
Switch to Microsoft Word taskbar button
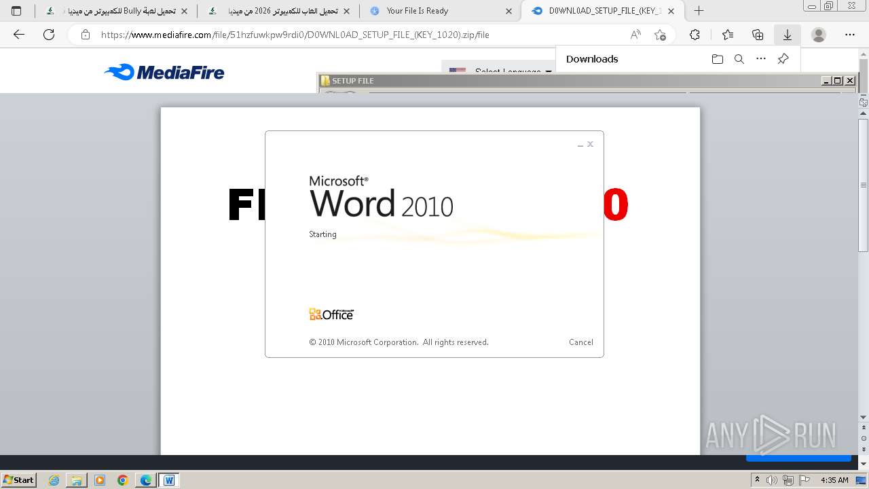pos(169,480)
